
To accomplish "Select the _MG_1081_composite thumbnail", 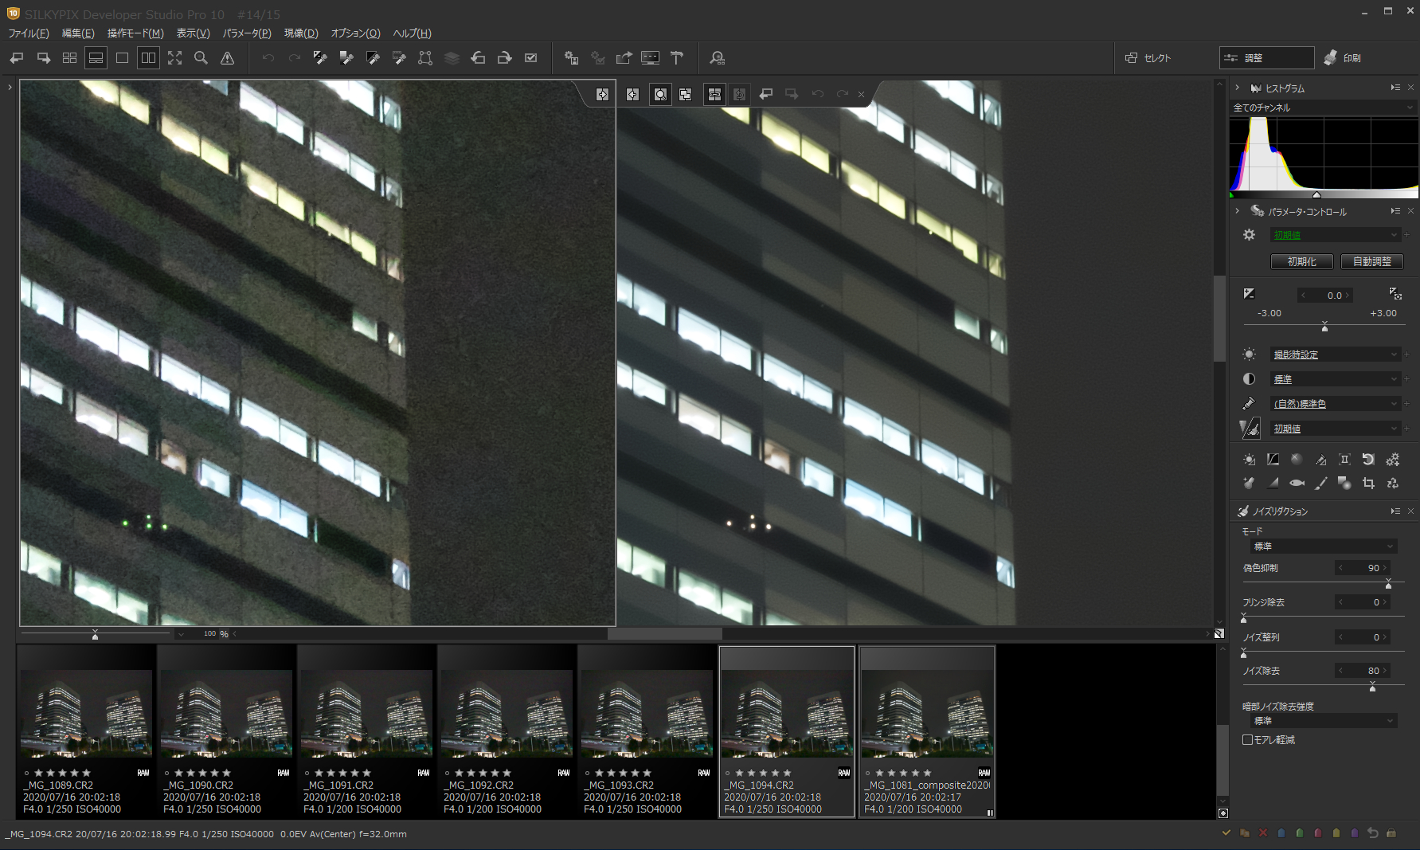I will [927, 731].
